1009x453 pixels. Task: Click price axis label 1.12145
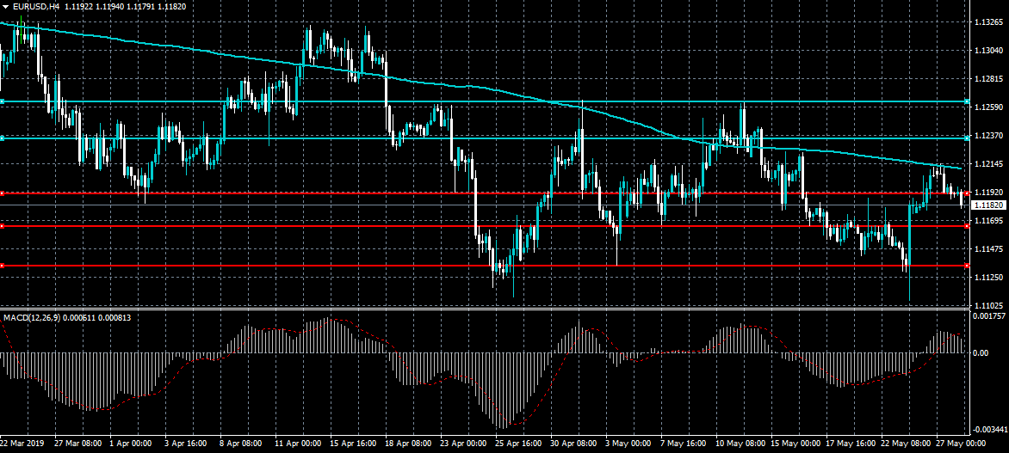click(x=987, y=163)
